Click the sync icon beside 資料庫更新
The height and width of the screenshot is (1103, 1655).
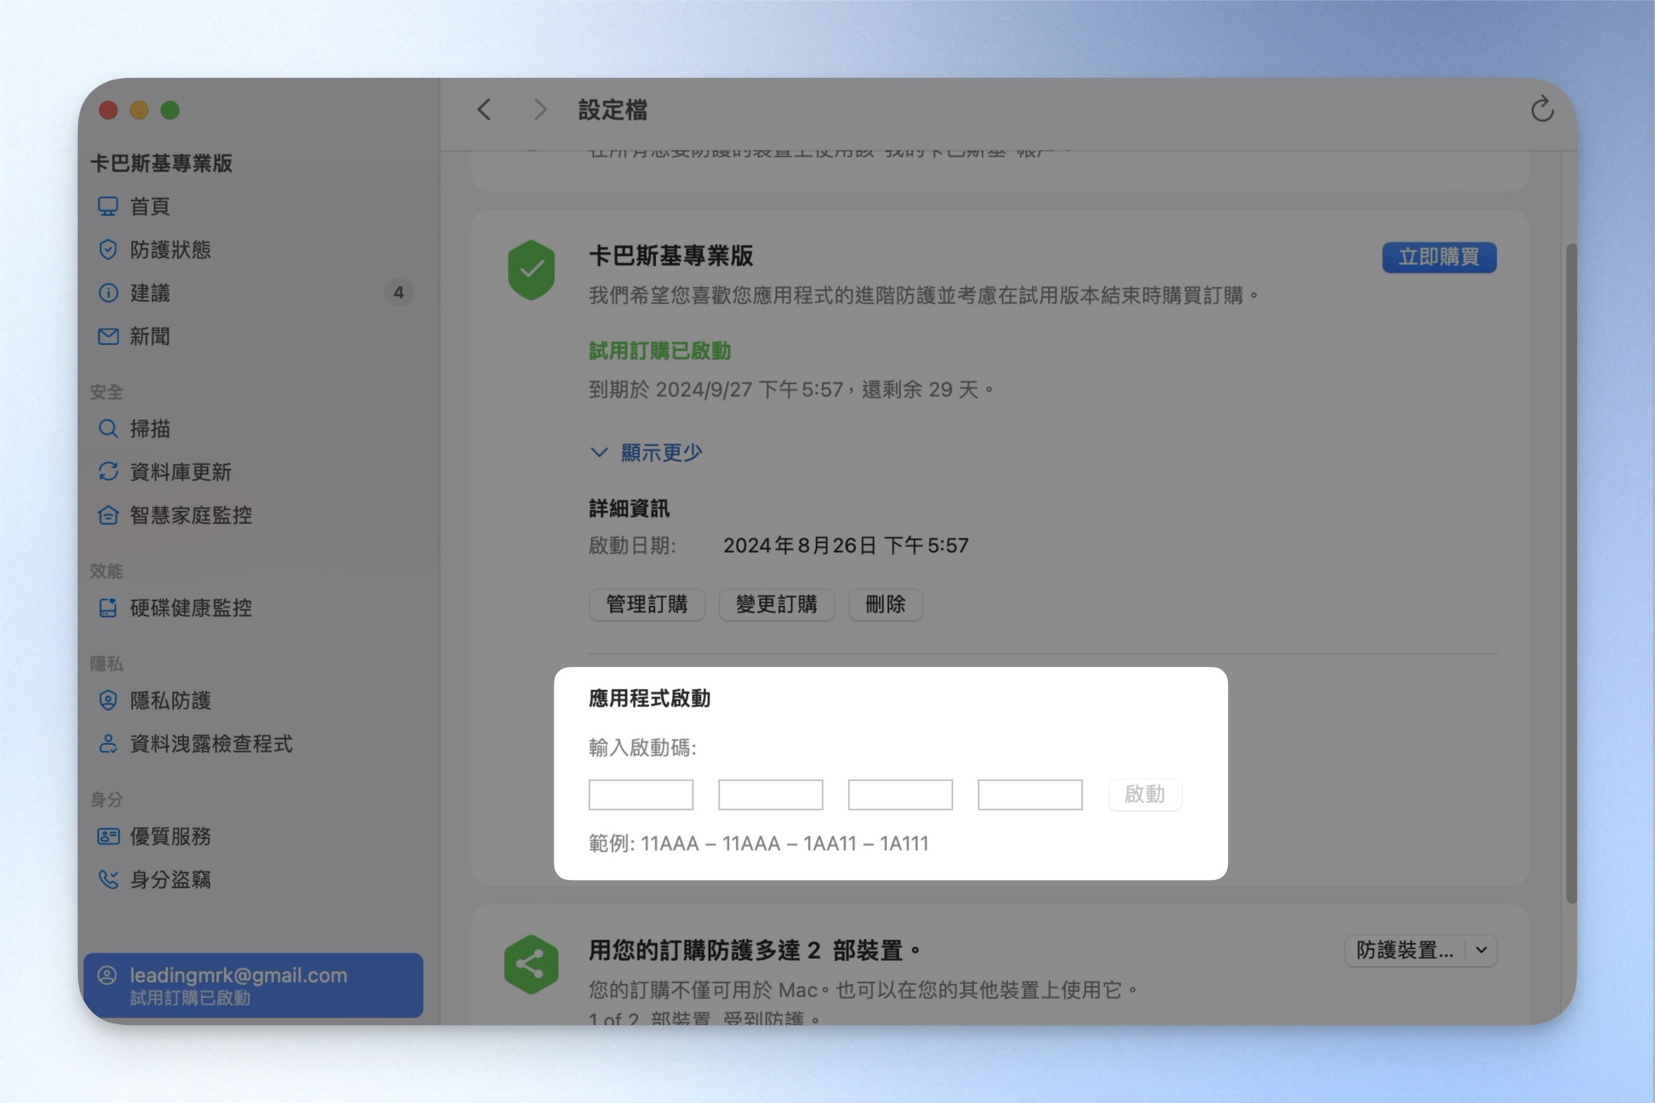[x=108, y=472]
